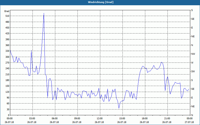Image resolution: width=200 pixels, height=125 pixels.
Task: Click the '06:00' time label
Action: pyautogui.click(x=55, y=118)
